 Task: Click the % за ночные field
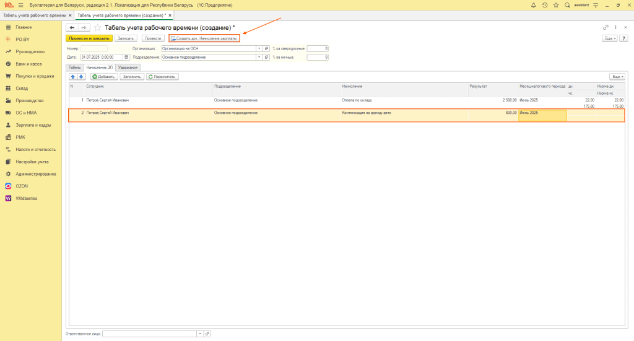coord(318,58)
